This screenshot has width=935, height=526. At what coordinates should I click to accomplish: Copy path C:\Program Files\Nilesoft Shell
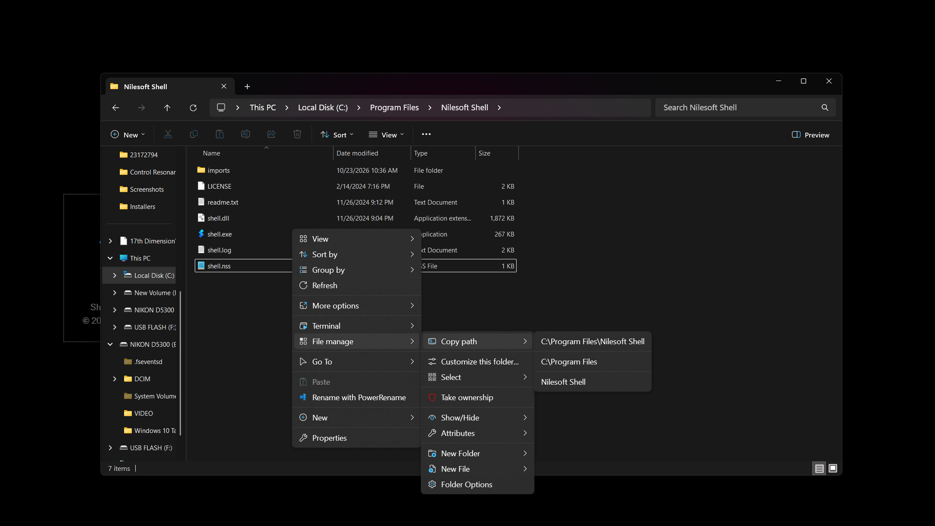coord(592,342)
